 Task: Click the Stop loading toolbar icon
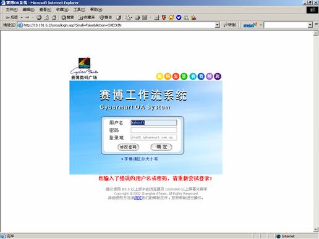(39, 18)
